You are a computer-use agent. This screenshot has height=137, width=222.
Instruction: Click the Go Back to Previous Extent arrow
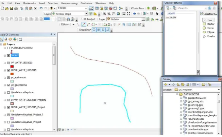(x=134, y=14)
